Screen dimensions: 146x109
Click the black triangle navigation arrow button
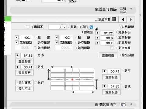[123, 19]
